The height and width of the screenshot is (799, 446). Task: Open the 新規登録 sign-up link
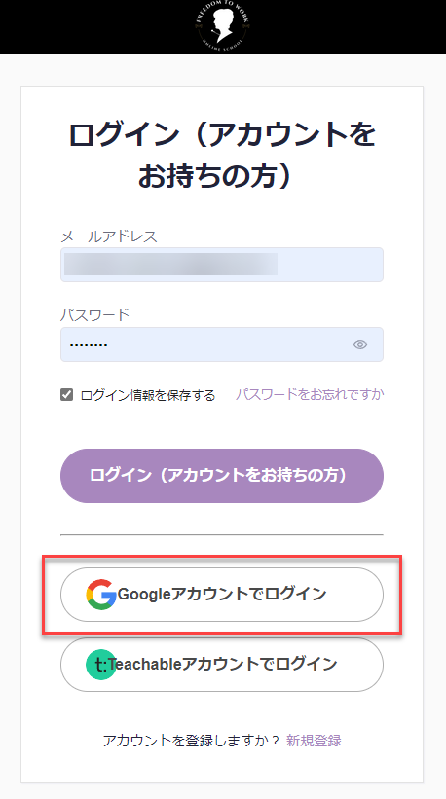(x=314, y=740)
